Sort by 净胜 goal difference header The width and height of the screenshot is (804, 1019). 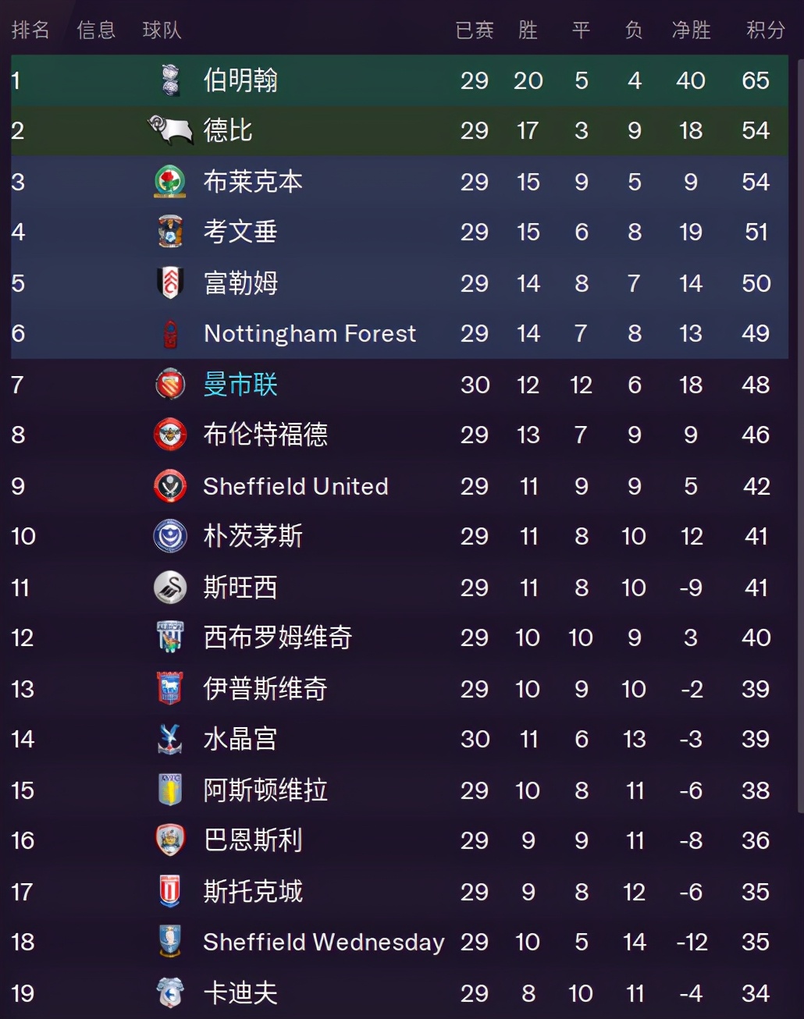pos(691,30)
